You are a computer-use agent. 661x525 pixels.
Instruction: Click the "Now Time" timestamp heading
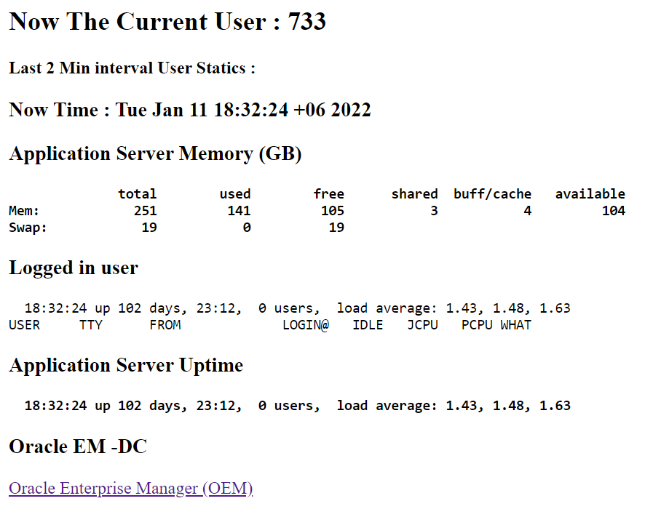190,111
